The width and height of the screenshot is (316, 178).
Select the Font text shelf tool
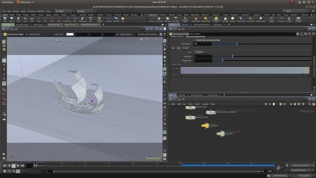tap(90, 19)
